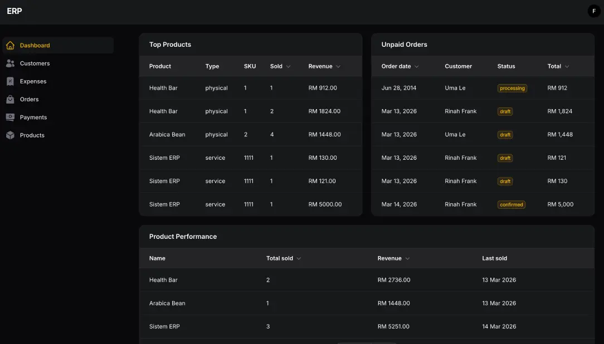Image resolution: width=604 pixels, height=344 pixels.
Task: Sort Unpaid Orders by Total chevron
Action: (567, 67)
